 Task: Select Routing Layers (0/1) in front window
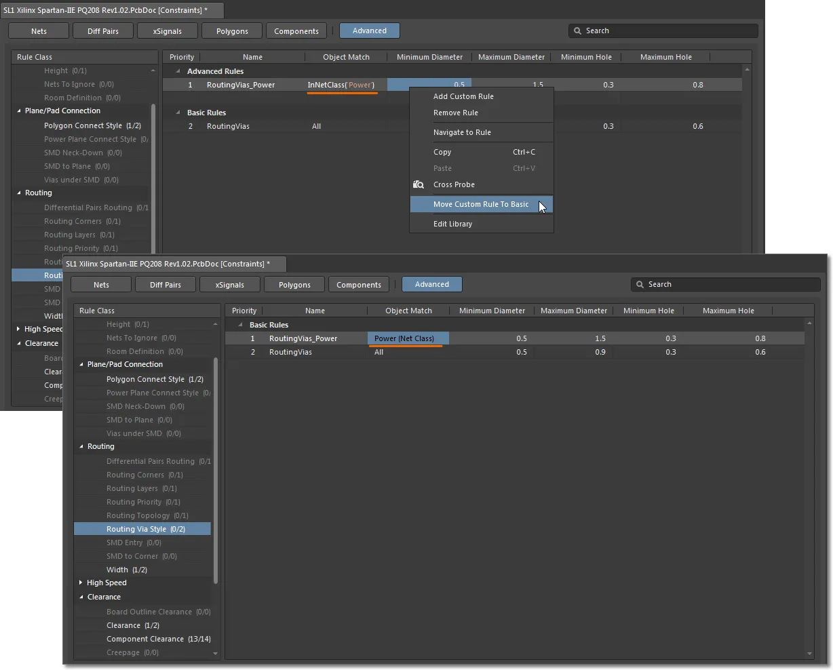[x=142, y=488]
